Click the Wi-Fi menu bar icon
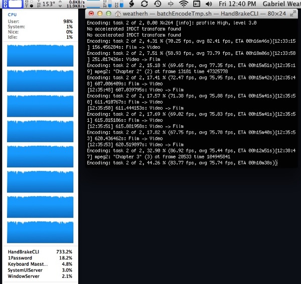The width and height of the screenshot is (301, 284). click(x=183, y=4)
